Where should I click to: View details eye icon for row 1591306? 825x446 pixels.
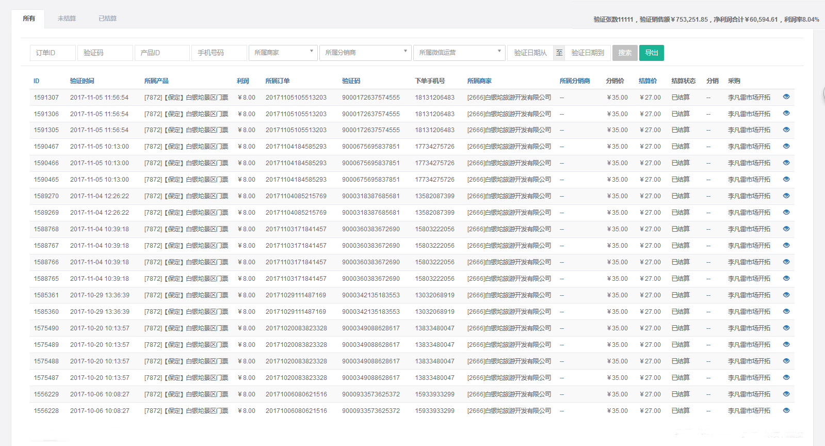(x=786, y=113)
